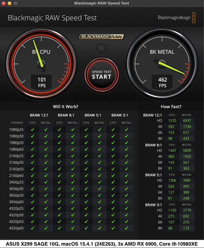Click BRAW 3:1 column header in Will It Work
Image resolution: width=204 pixels, height=248 pixels.
pyautogui.click(x=120, y=115)
